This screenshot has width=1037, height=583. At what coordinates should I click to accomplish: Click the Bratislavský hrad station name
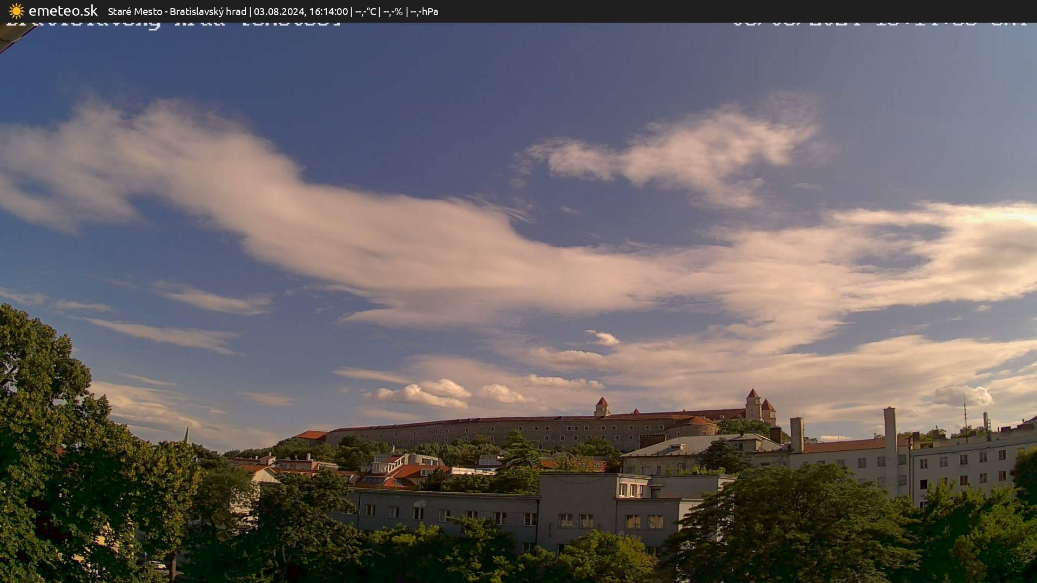[210, 11]
